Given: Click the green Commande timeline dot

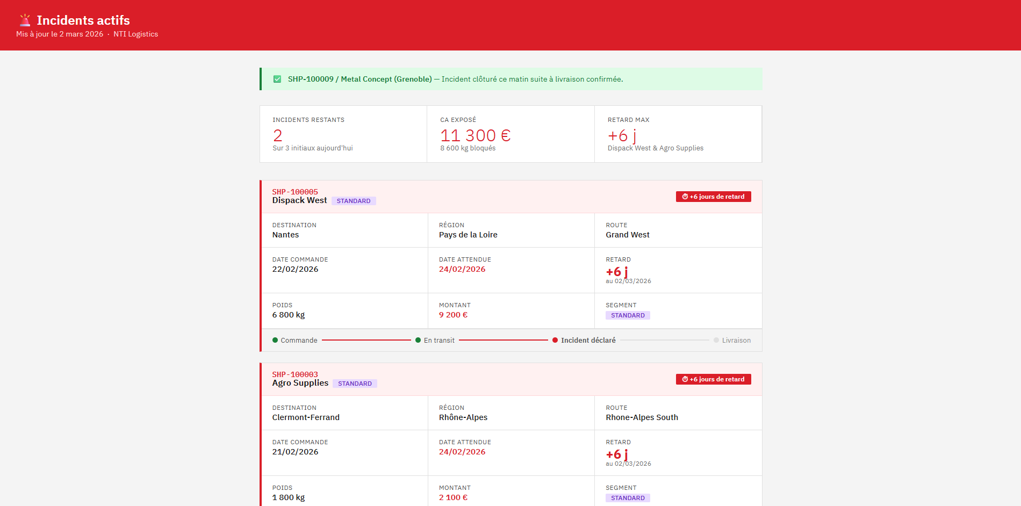Looking at the screenshot, I should [275, 340].
